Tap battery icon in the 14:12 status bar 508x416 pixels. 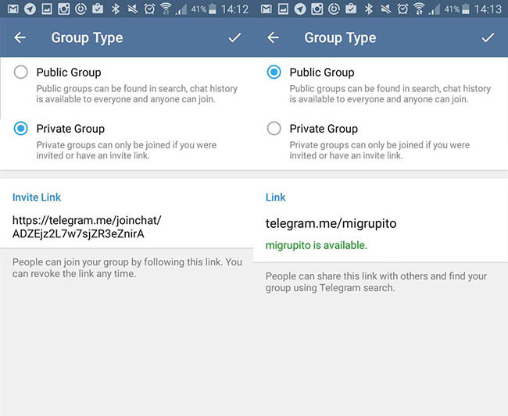coord(213,9)
